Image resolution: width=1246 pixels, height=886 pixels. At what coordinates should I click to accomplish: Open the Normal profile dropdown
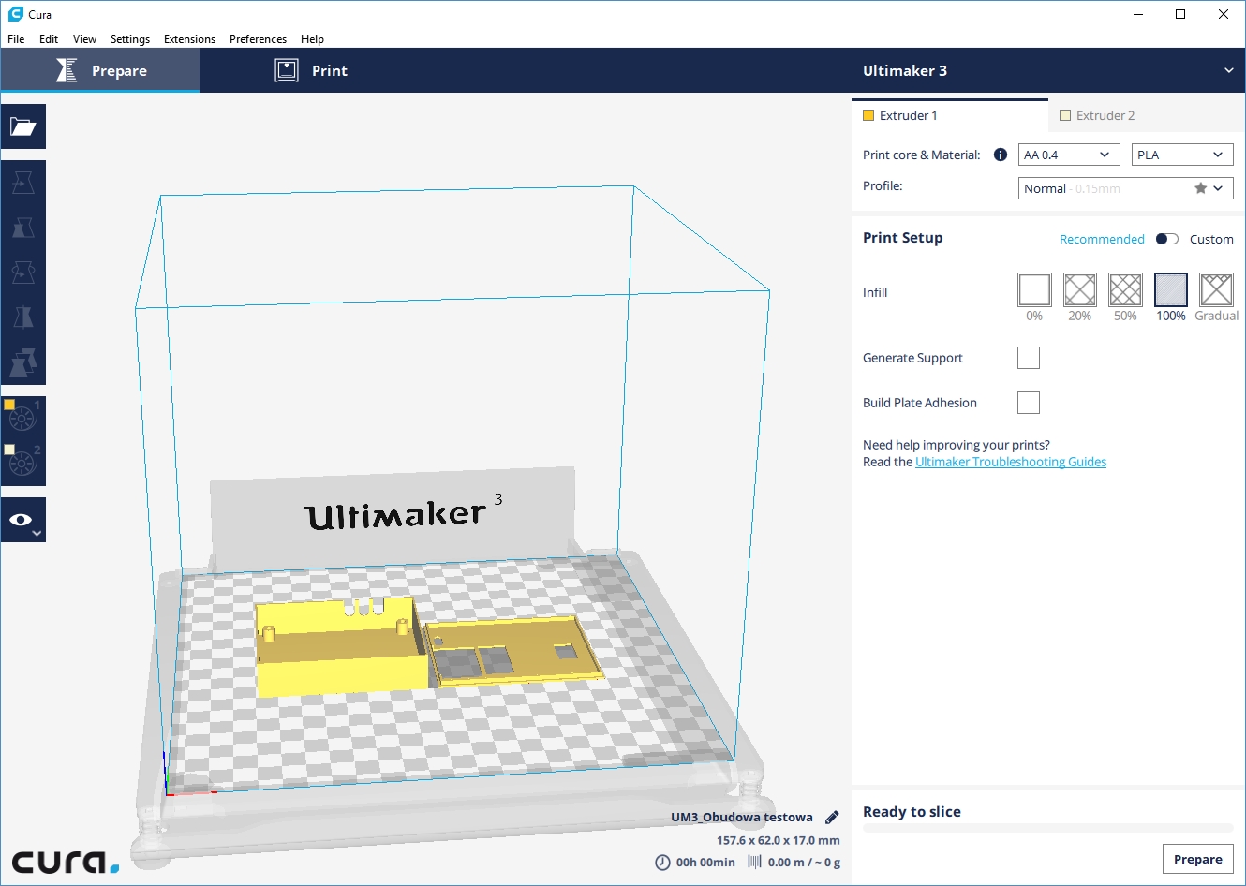pyautogui.click(x=1126, y=188)
